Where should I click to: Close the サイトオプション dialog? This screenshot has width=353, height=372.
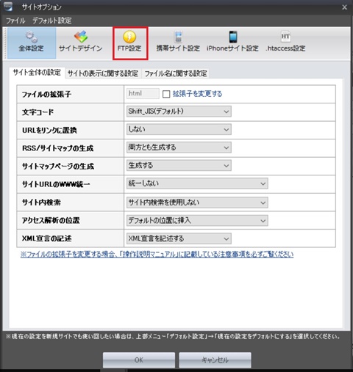[x=344, y=7]
